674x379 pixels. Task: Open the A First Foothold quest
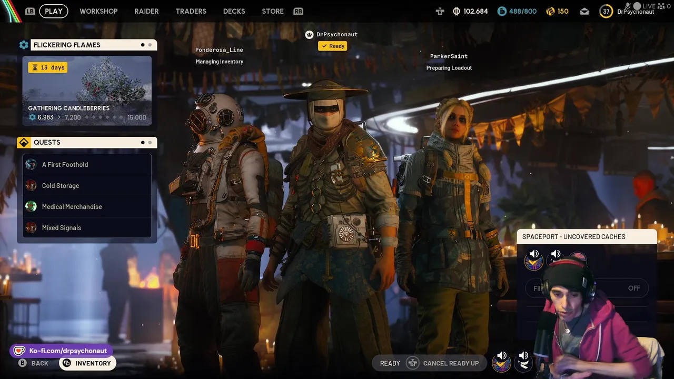point(87,164)
